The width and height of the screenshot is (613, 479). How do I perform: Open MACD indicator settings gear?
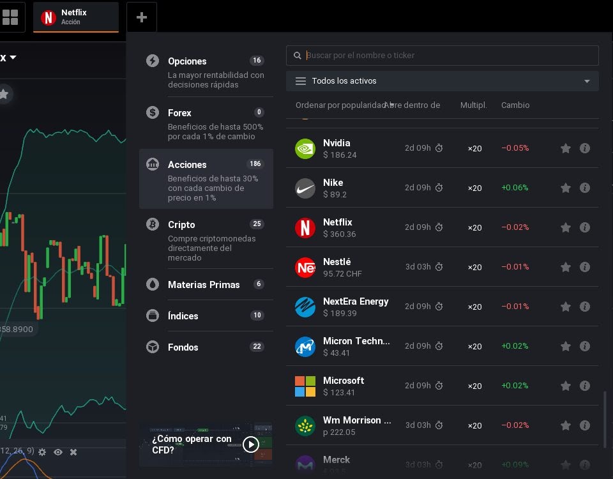[x=42, y=452]
